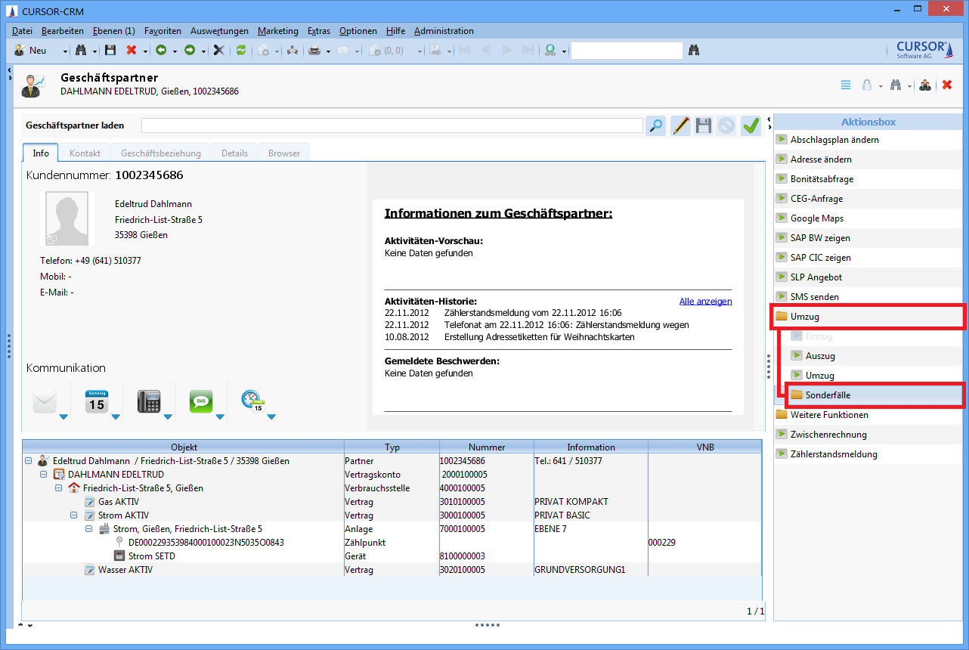969x650 pixels.
Task: Expand the Weitere Funktionen folder
Action: [x=828, y=415]
